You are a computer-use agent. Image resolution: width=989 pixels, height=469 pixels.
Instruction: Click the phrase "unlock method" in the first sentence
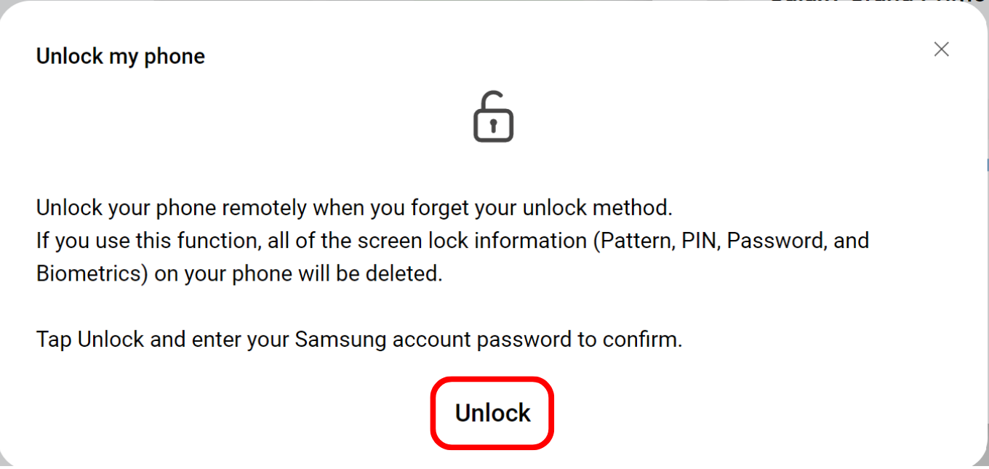pos(595,208)
